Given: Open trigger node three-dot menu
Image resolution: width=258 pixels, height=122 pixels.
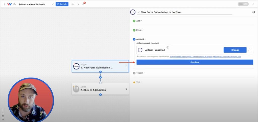Looking at the screenshot, I should pyautogui.click(x=126, y=66).
